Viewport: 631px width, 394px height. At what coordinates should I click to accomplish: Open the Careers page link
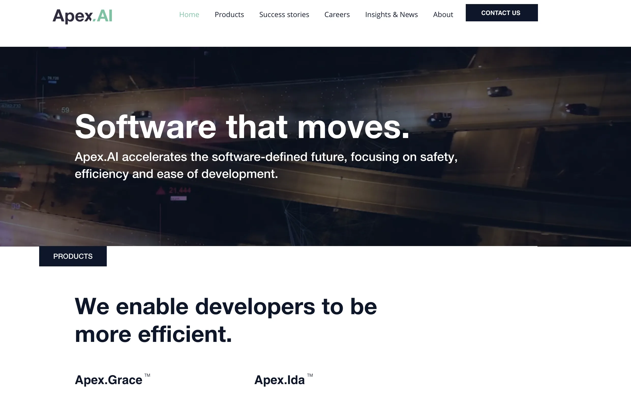(337, 14)
